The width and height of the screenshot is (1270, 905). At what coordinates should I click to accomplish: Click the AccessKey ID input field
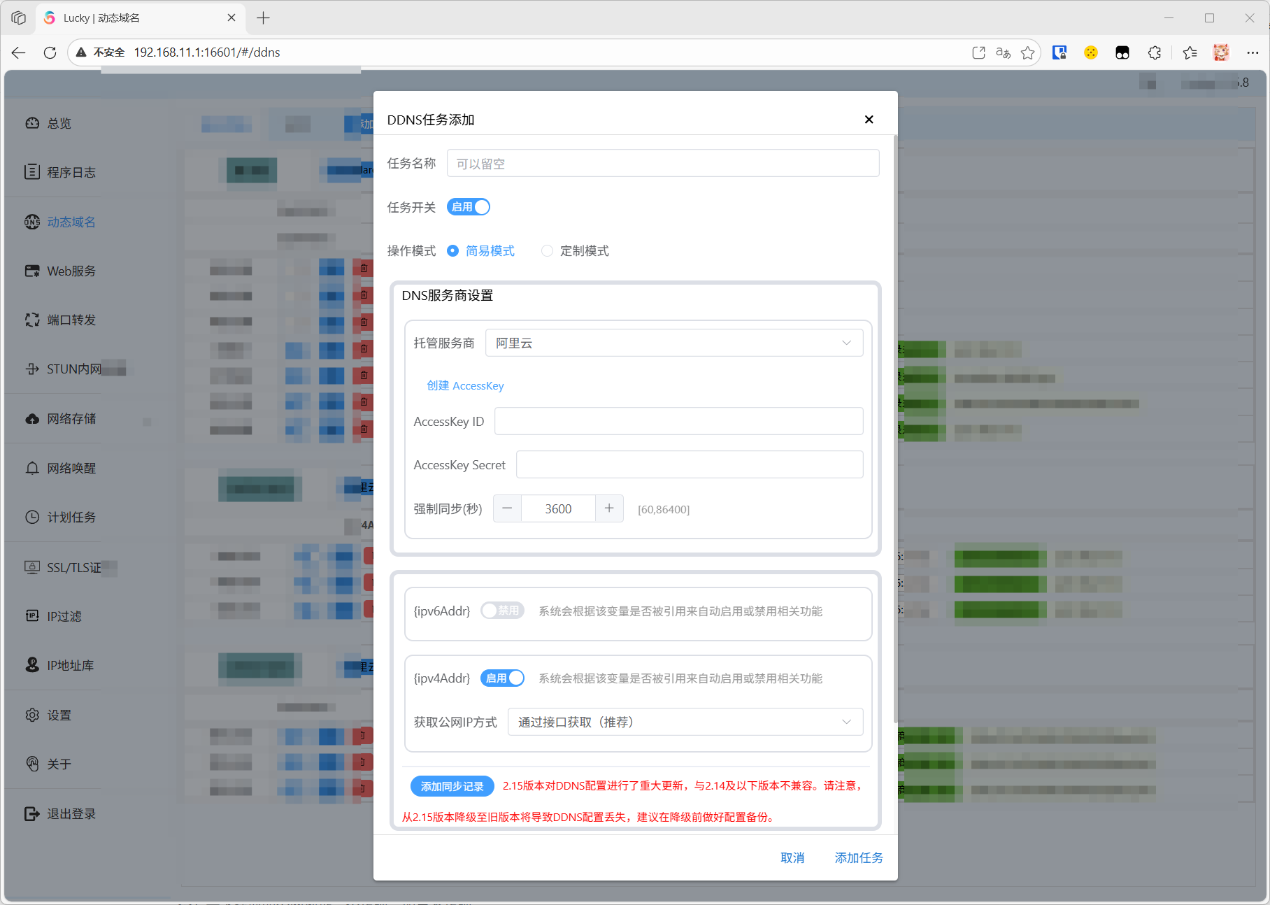tap(678, 421)
